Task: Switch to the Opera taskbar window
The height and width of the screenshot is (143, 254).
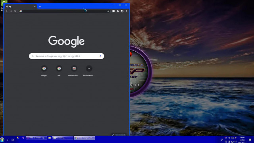Action: pyautogui.click(x=36, y=138)
